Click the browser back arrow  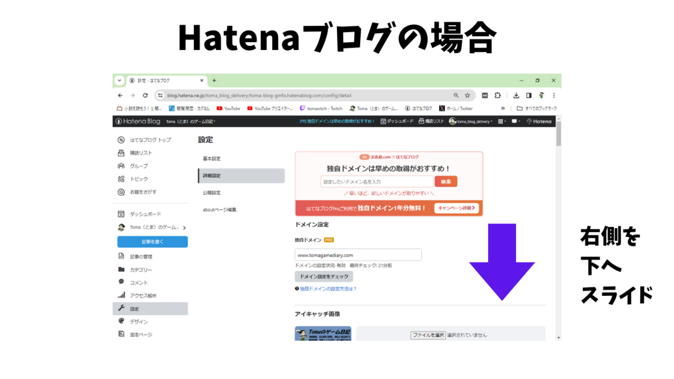tap(120, 95)
